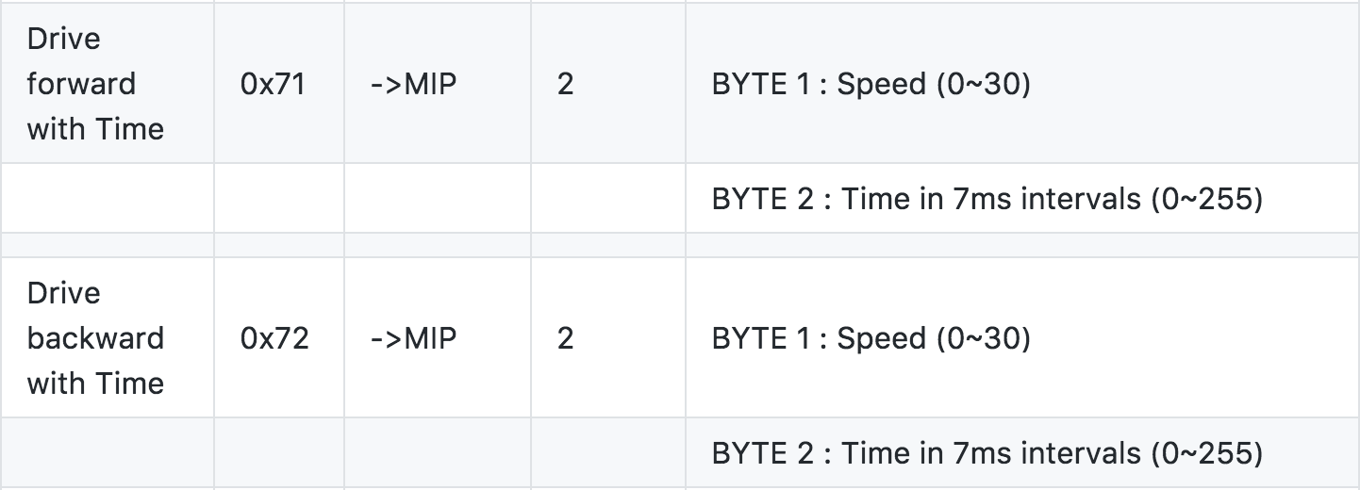Image resolution: width=1360 pixels, height=490 pixels.
Task: Click "BYTE 1 : Speed" for Drive forward
Action: coord(871,85)
